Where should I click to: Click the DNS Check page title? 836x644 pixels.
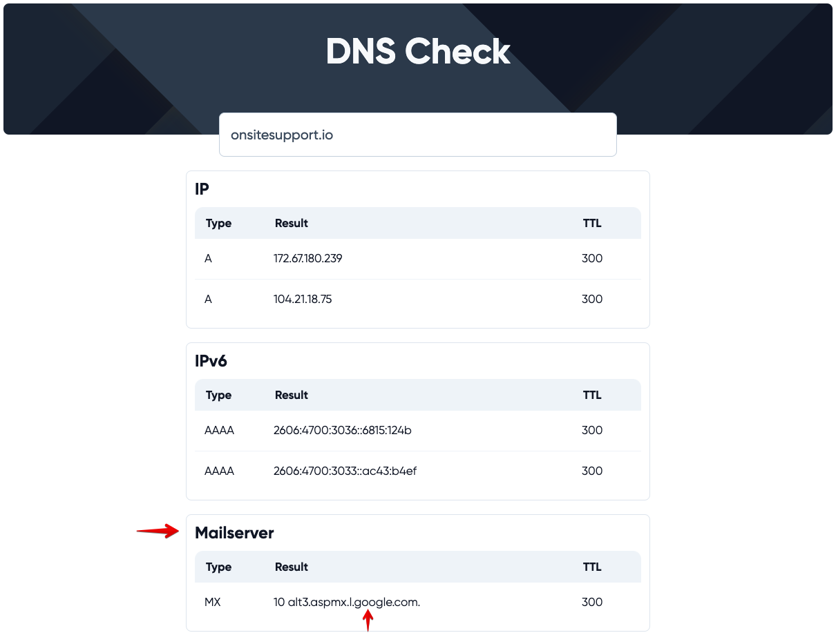tap(418, 52)
